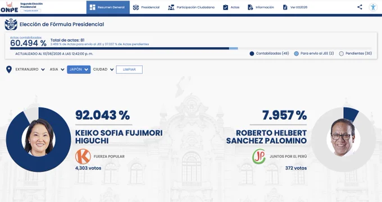
Task: Expand the CIUDAD dropdown
Action: [103, 70]
